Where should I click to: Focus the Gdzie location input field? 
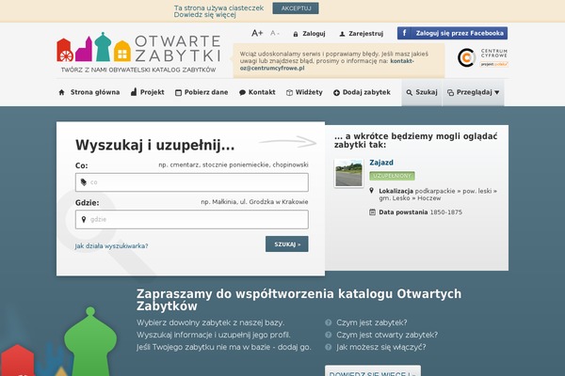192,219
